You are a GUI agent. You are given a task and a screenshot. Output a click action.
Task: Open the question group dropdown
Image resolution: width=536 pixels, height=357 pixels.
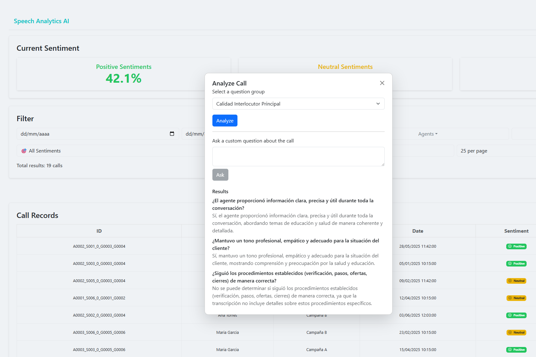298,104
